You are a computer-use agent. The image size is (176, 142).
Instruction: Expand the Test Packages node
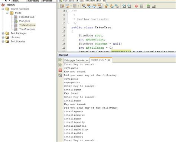coord(3,33)
